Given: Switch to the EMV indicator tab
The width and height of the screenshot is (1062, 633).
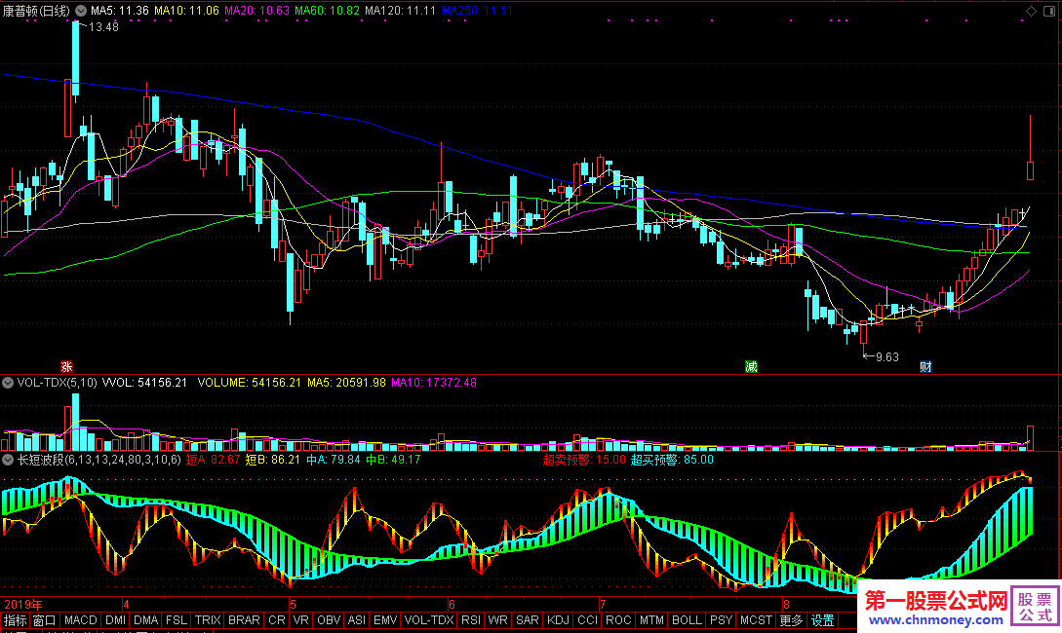Looking at the screenshot, I should (384, 620).
